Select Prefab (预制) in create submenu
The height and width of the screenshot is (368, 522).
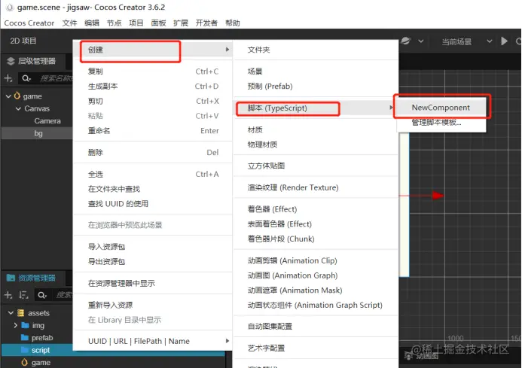coord(316,87)
